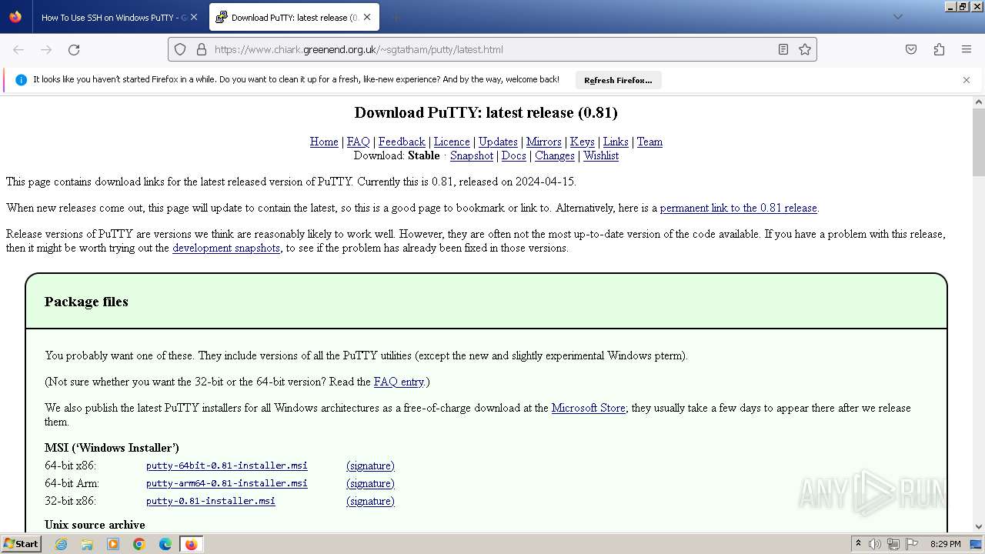Open the FAQ entry link
This screenshot has width=985, height=554.
399,382
